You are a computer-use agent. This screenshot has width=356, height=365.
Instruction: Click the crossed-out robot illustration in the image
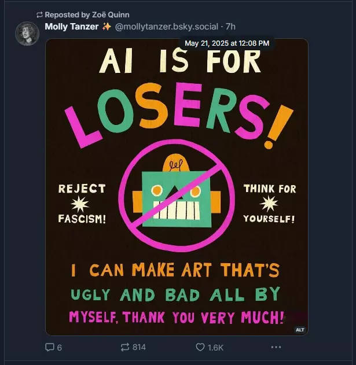coord(177,196)
